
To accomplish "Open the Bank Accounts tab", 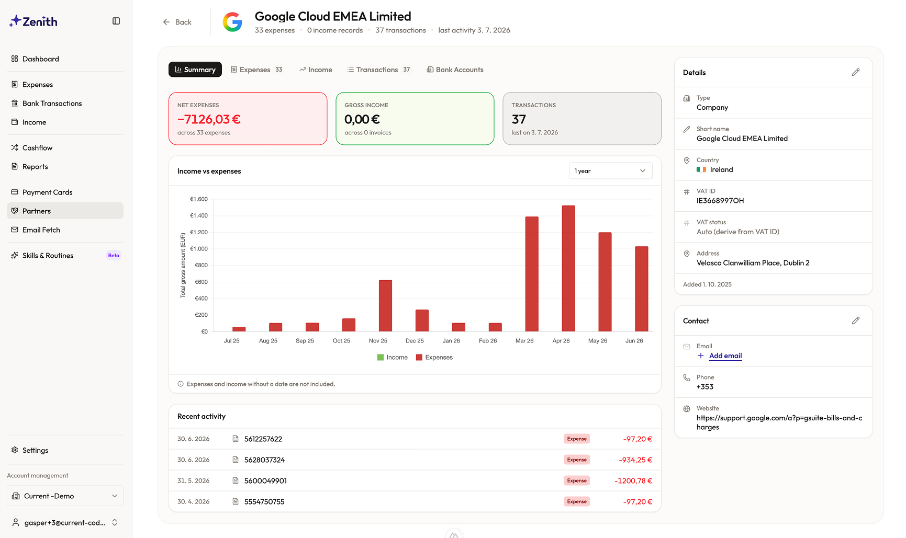I will click(455, 70).
